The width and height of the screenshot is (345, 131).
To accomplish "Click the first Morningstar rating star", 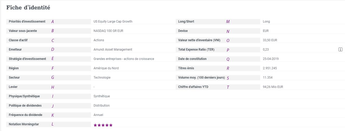I will (x=95, y=125).
